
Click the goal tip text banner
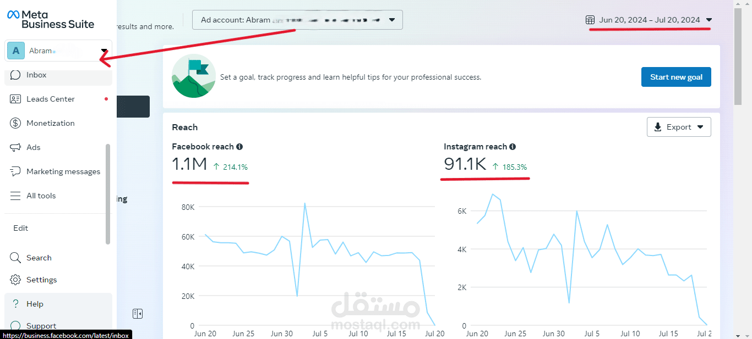351,77
